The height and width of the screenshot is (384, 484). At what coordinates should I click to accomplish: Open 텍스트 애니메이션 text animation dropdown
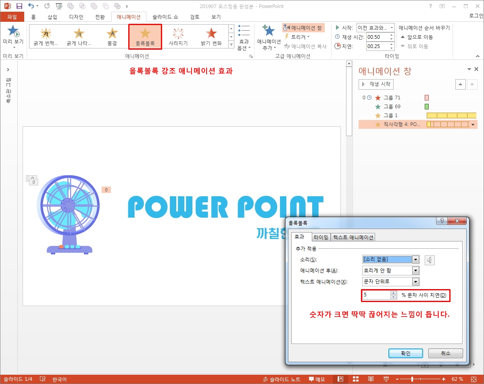pyautogui.click(x=416, y=281)
